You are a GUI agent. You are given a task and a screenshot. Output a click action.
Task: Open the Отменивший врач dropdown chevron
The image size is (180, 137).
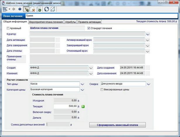[148, 51]
